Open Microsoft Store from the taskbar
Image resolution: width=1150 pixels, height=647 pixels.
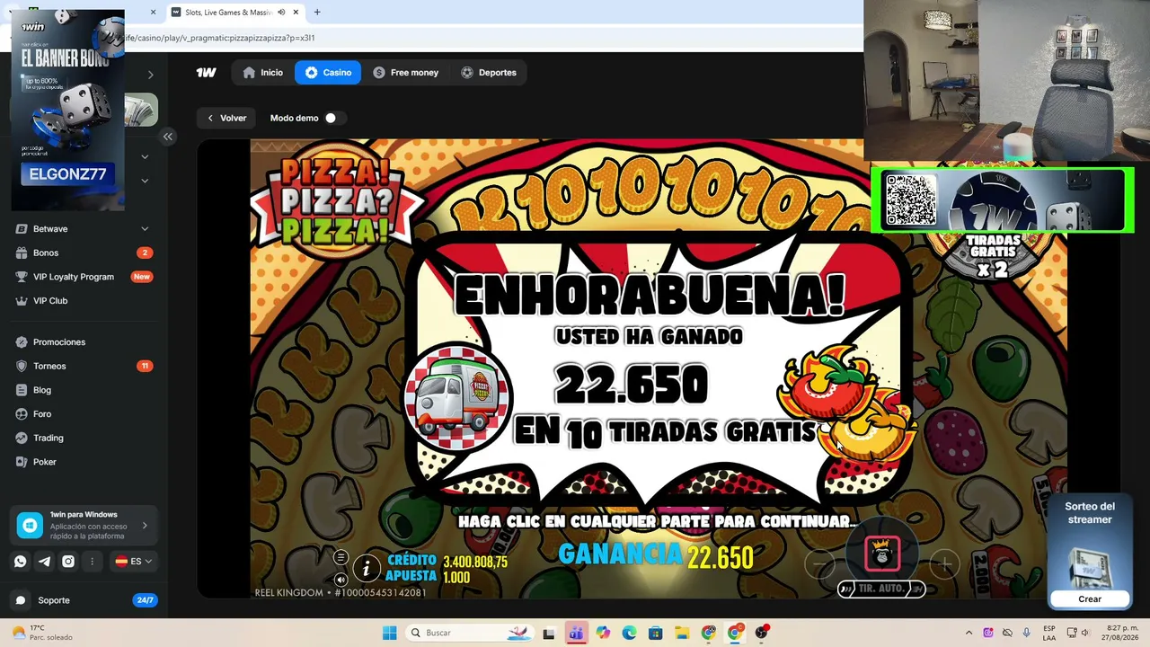tap(656, 633)
